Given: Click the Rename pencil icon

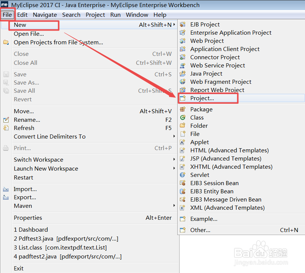Looking at the screenshot, I should (6, 120).
